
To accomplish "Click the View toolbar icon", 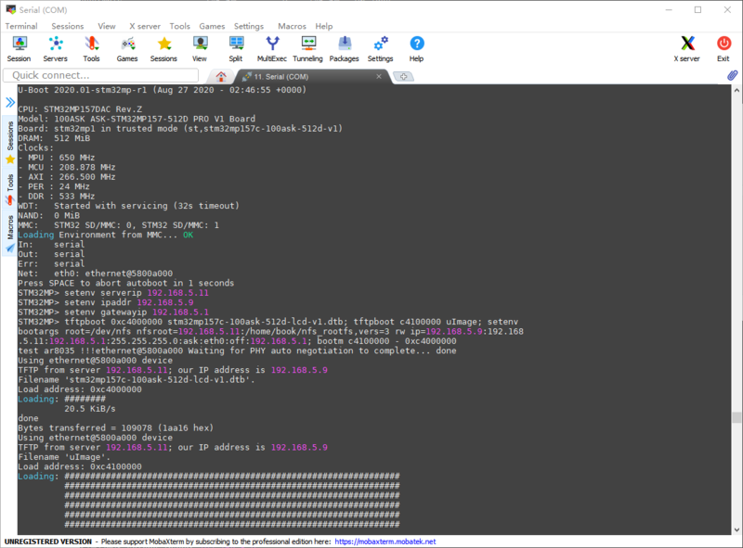I will tap(200, 49).
